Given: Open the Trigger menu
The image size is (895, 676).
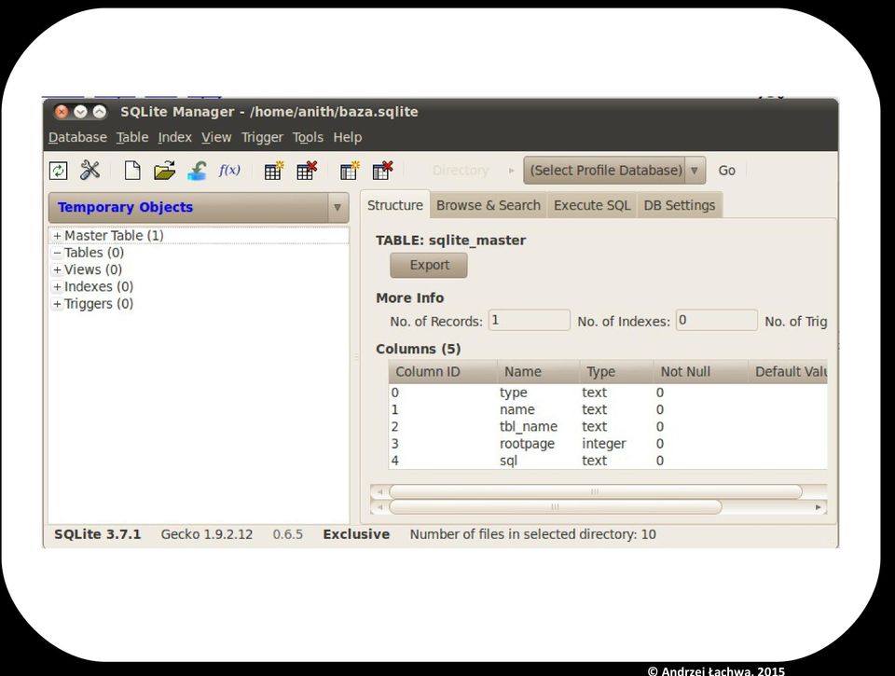Looking at the screenshot, I should tap(262, 137).
